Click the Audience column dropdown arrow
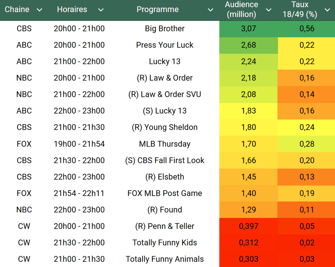 click(x=269, y=10)
